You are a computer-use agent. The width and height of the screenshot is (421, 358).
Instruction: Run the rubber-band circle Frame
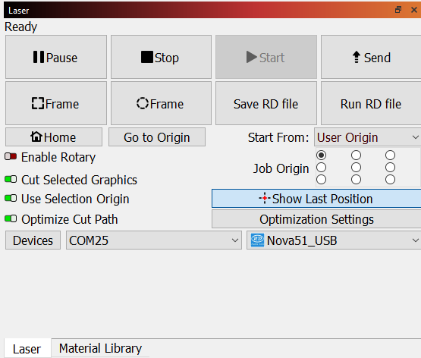click(161, 103)
